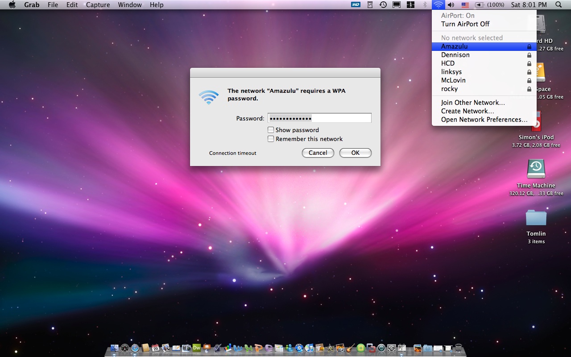Select the Dennison network

pyautogui.click(x=455, y=55)
